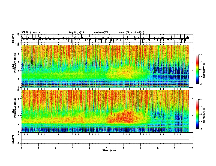Click the "-3" label on ch.1 colorbar
The height and width of the screenshot is (166, 216).
(x=201, y=55)
